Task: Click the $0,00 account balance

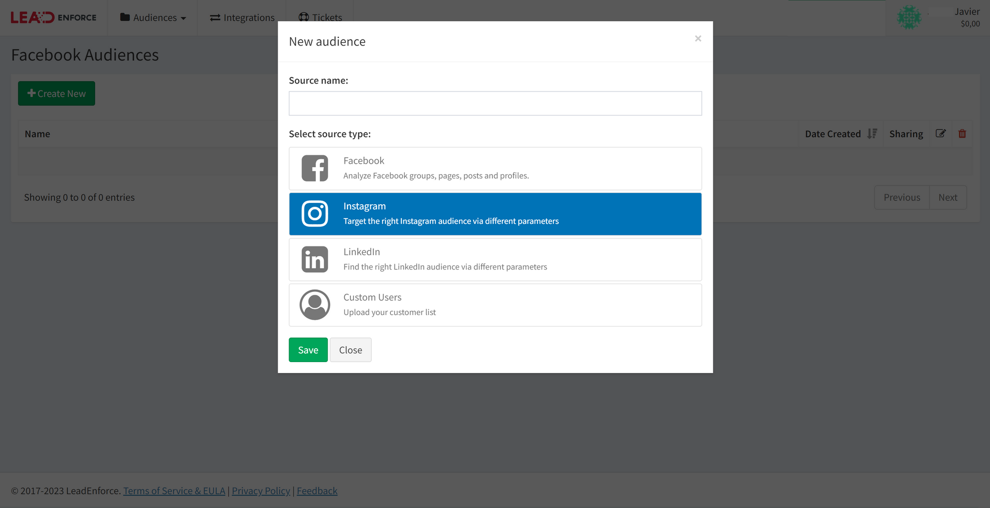Action: [x=970, y=24]
